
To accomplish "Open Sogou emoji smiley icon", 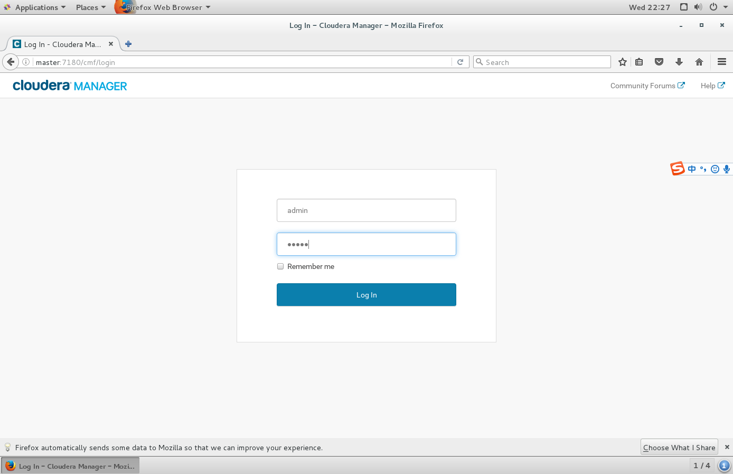I will (x=715, y=169).
